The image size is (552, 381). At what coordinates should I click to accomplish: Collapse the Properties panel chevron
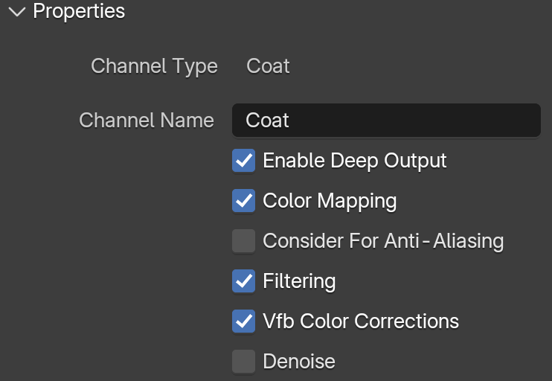17,12
